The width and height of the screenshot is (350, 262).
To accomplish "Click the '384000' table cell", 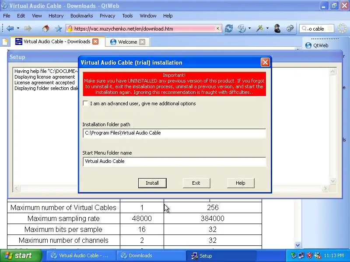I will pos(213,218).
